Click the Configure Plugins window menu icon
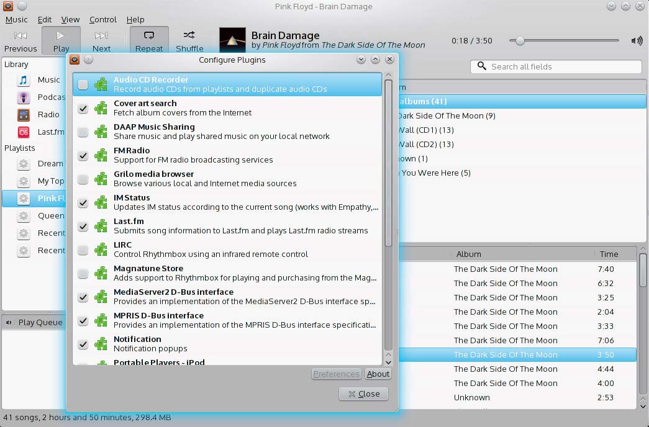This screenshot has height=427, width=649. [75, 60]
